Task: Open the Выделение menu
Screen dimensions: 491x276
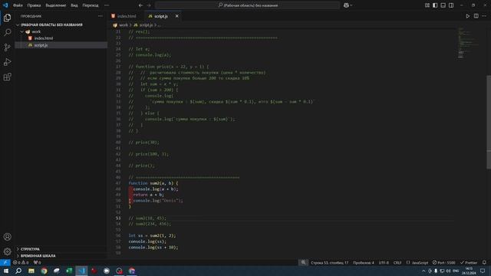Action: [x=56, y=5]
